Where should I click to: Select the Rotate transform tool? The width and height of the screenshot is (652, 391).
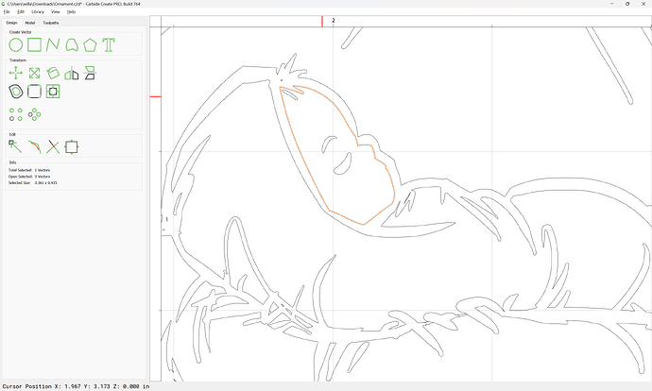pyautogui.click(x=53, y=73)
